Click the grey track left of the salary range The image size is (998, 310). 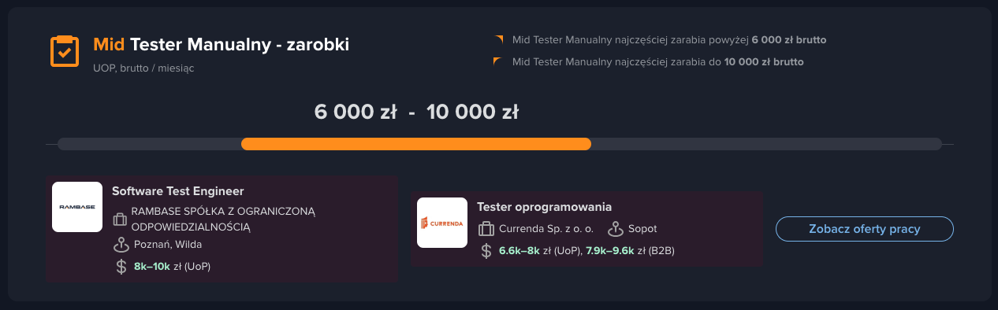pos(149,144)
